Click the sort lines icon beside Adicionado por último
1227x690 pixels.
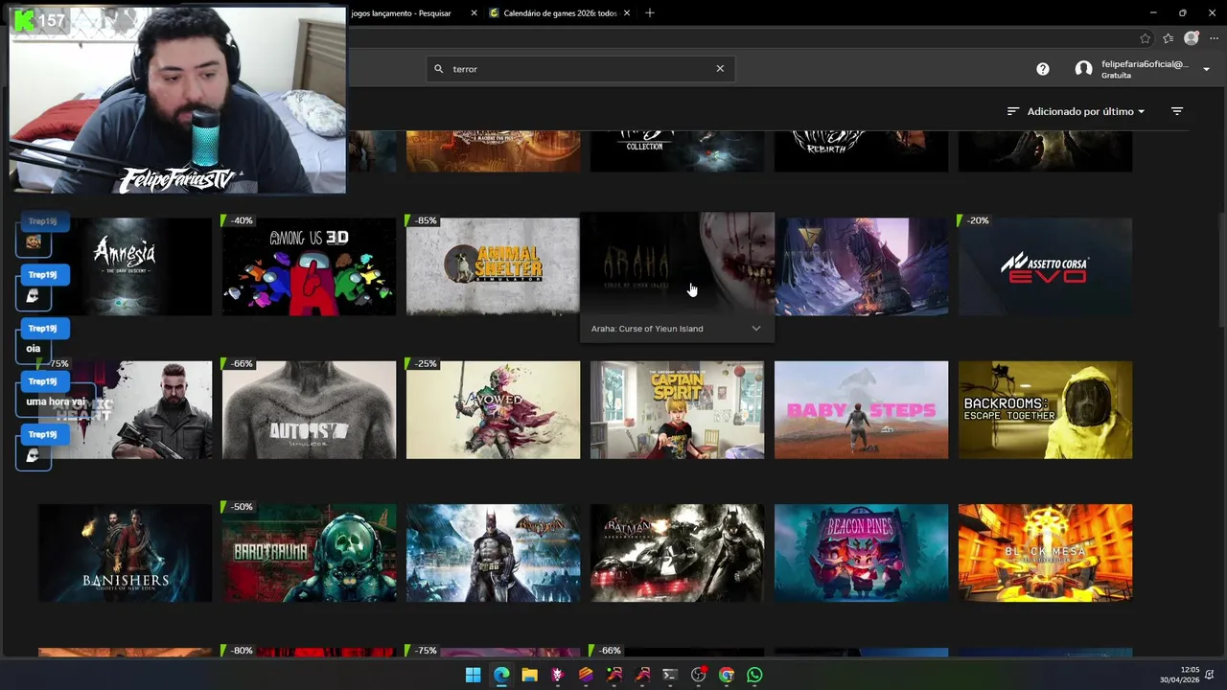pyautogui.click(x=1012, y=111)
